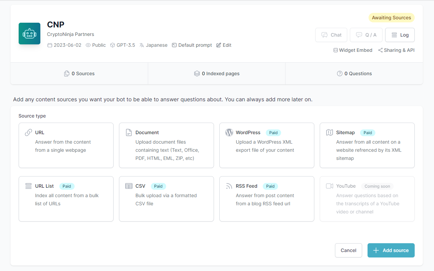Screen dimensions: 434x271
Task: Click the layers icon beside 0 Indexed pages
Action: (x=197, y=74)
